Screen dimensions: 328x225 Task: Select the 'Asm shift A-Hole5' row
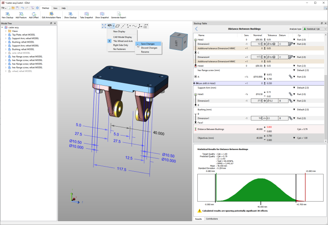tap(259, 83)
